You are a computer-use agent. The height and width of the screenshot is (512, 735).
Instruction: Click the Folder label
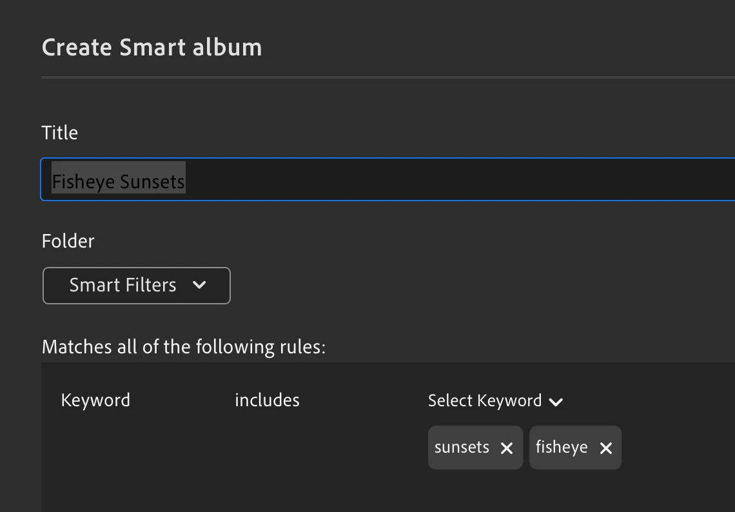click(68, 241)
